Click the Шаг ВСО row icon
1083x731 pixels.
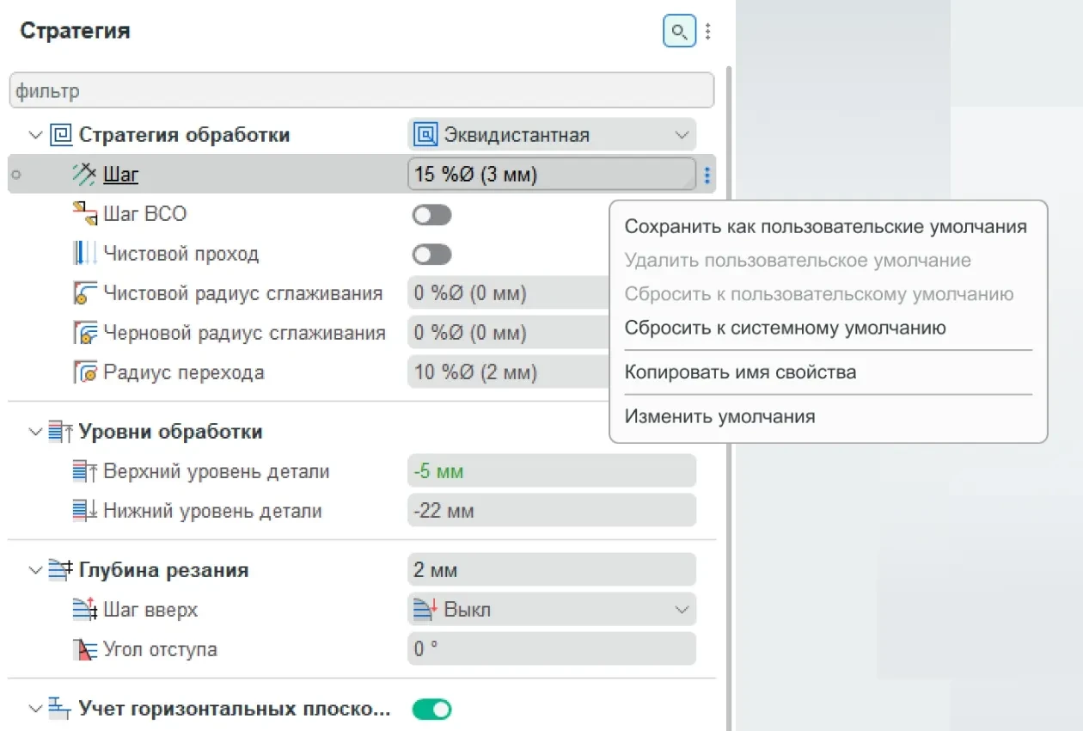(83, 214)
